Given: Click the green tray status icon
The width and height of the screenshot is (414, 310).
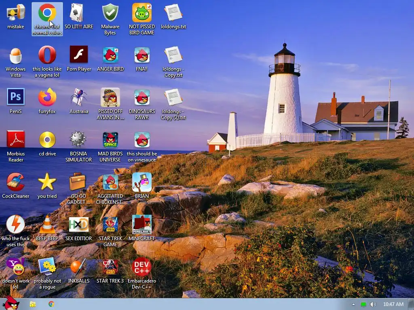Looking at the screenshot, I should (363, 304).
